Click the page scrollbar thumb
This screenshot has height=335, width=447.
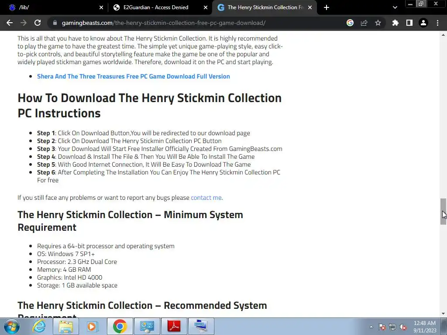443,212
